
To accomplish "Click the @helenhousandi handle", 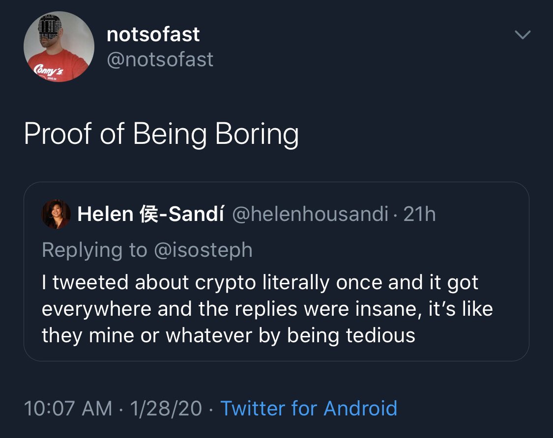I will point(310,214).
